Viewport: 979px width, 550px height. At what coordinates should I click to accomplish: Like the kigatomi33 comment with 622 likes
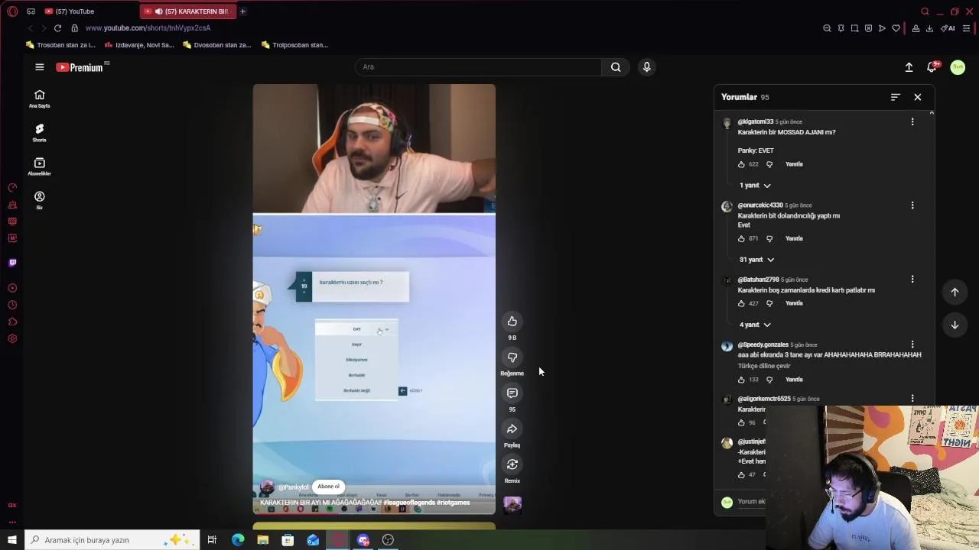tap(741, 164)
